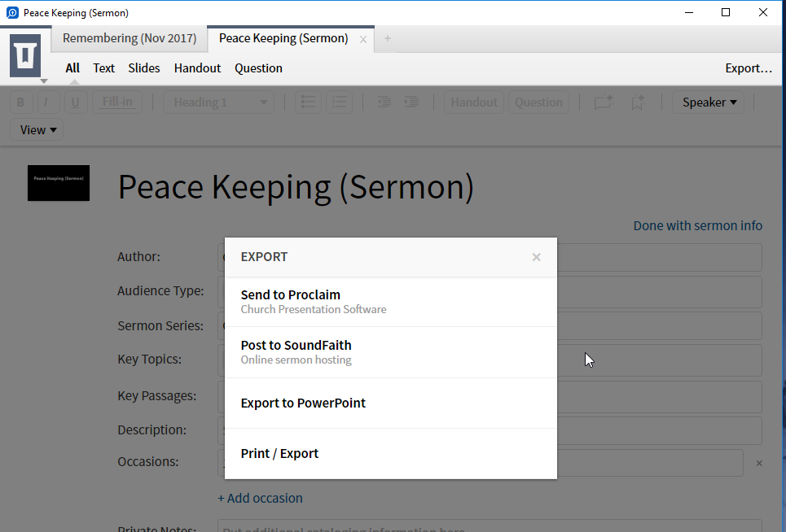Choose Export to PowerPoint
The image size is (786, 532).
391,403
